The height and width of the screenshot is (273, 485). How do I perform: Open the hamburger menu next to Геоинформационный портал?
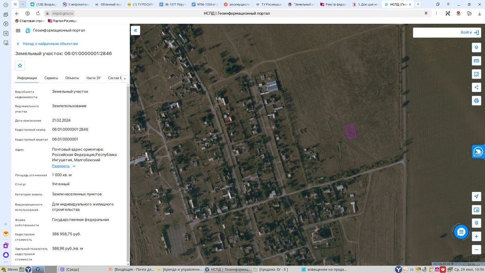pyautogui.click(x=18, y=30)
